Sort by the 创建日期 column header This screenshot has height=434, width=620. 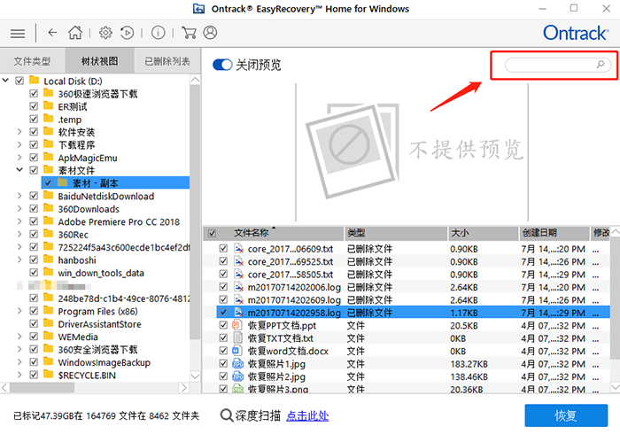pyautogui.click(x=554, y=233)
